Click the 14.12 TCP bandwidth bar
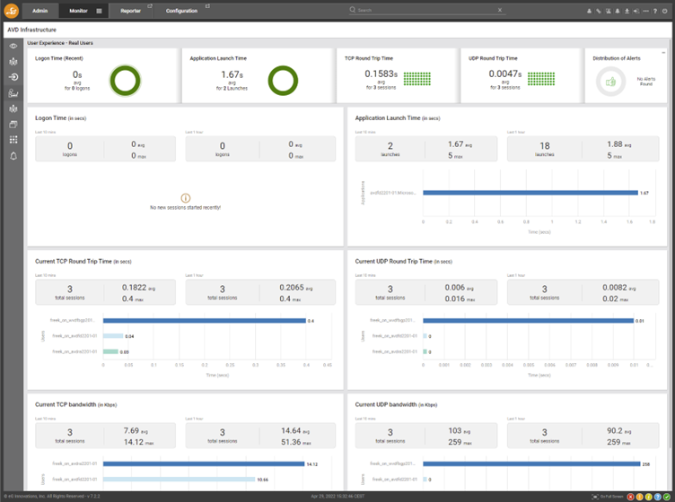 [x=204, y=463]
